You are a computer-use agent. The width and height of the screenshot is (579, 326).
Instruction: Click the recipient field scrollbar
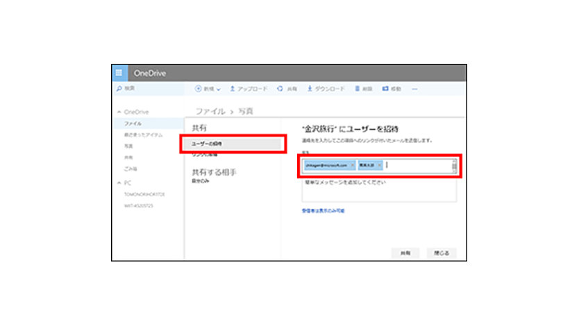click(454, 166)
